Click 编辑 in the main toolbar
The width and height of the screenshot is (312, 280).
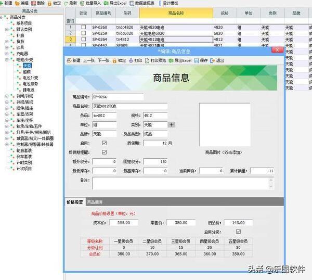22,3
